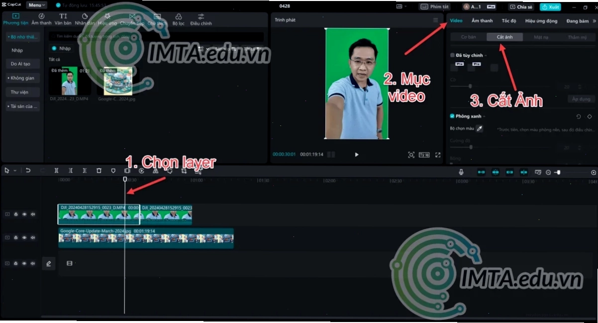Lock the Google-Core image track
This screenshot has width=598, height=323.
(x=16, y=238)
